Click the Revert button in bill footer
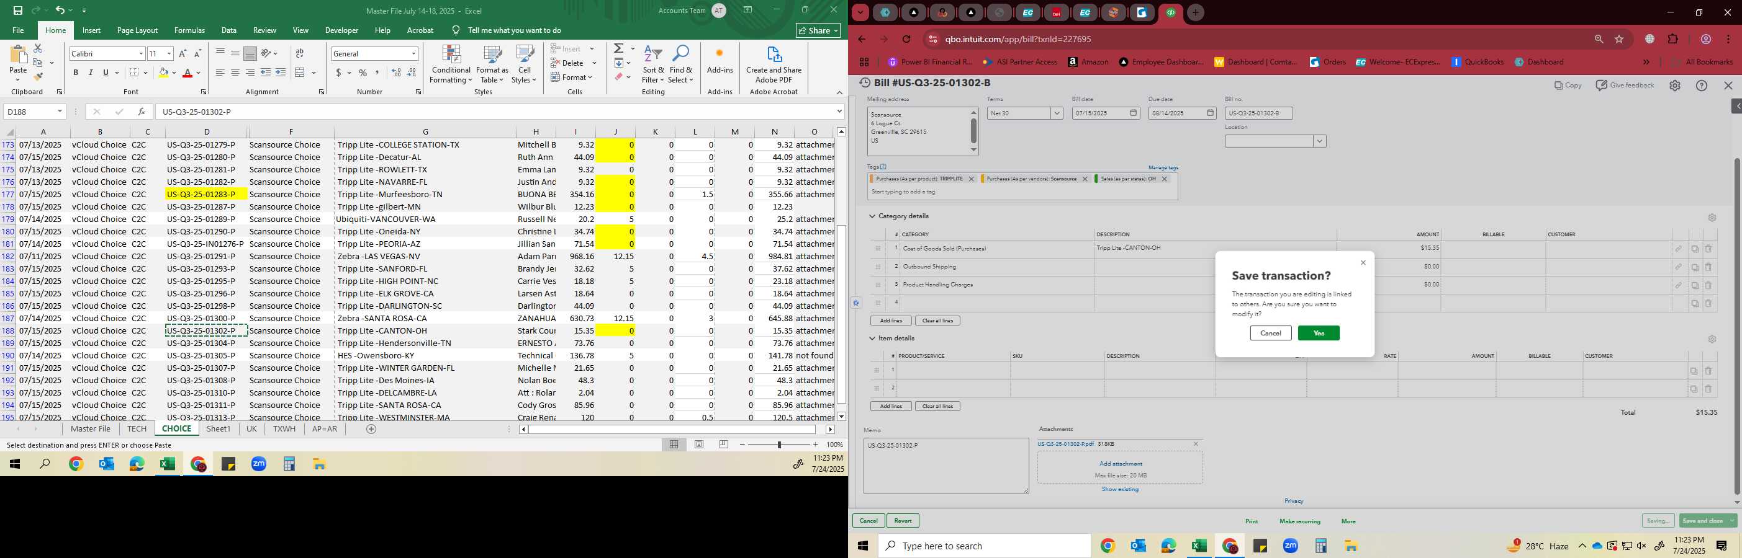Screen dimensions: 1742x558 [903, 521]
